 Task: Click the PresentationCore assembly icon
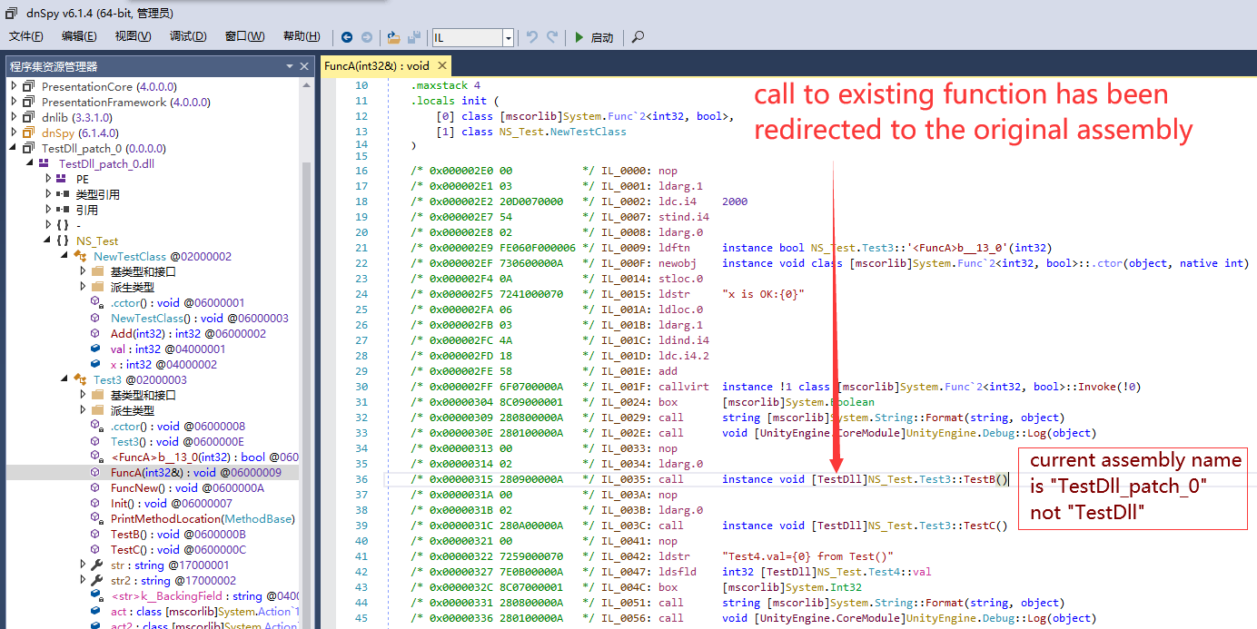point(29,86)
